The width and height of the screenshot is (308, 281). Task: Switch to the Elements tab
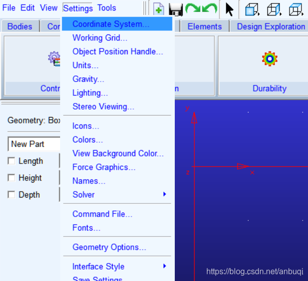205,26
